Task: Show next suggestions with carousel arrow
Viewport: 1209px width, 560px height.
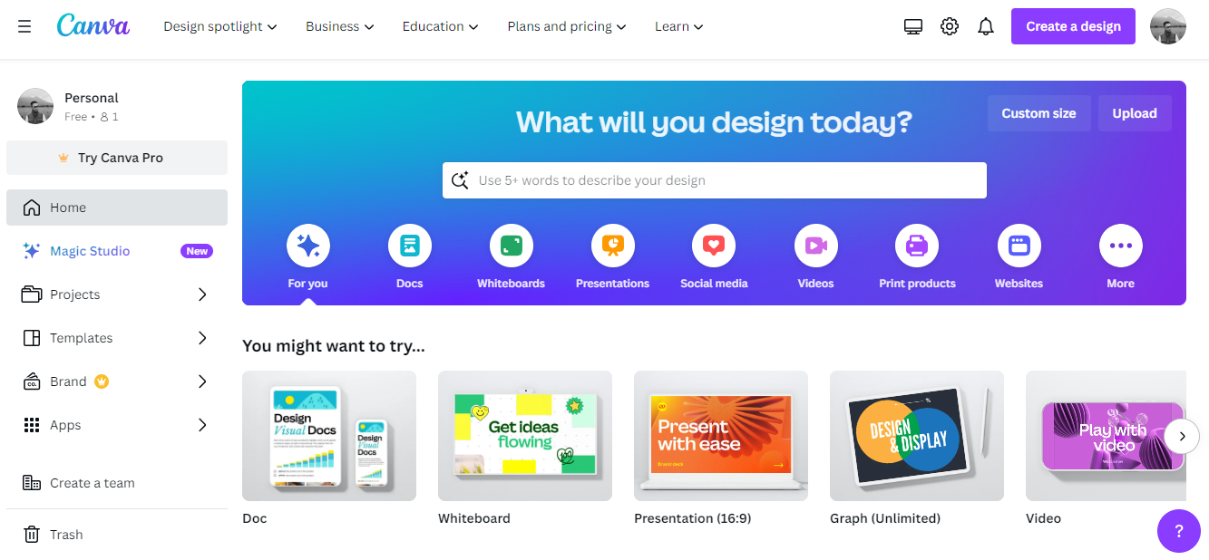Action: point(1181,436)
